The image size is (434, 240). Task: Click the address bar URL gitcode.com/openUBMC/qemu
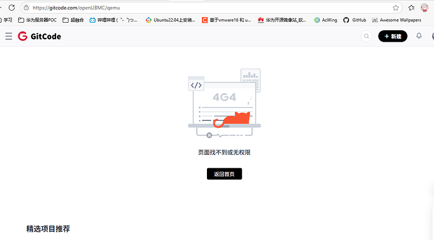pyautogui.click(x=76, y=8)
